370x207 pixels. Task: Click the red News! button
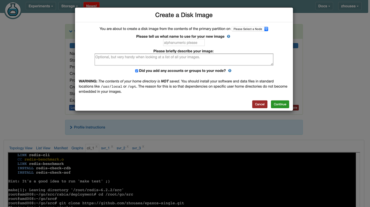click(x=91, y=5)
